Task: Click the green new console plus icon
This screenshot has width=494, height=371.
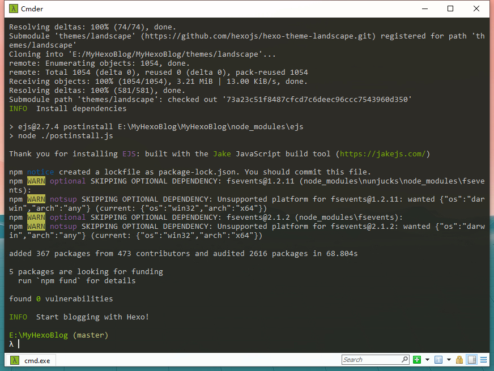Action: (x=417, y=360)
